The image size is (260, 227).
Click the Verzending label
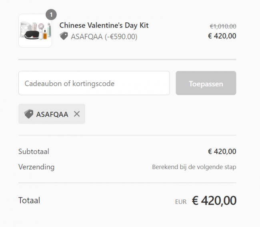point(36,167)
